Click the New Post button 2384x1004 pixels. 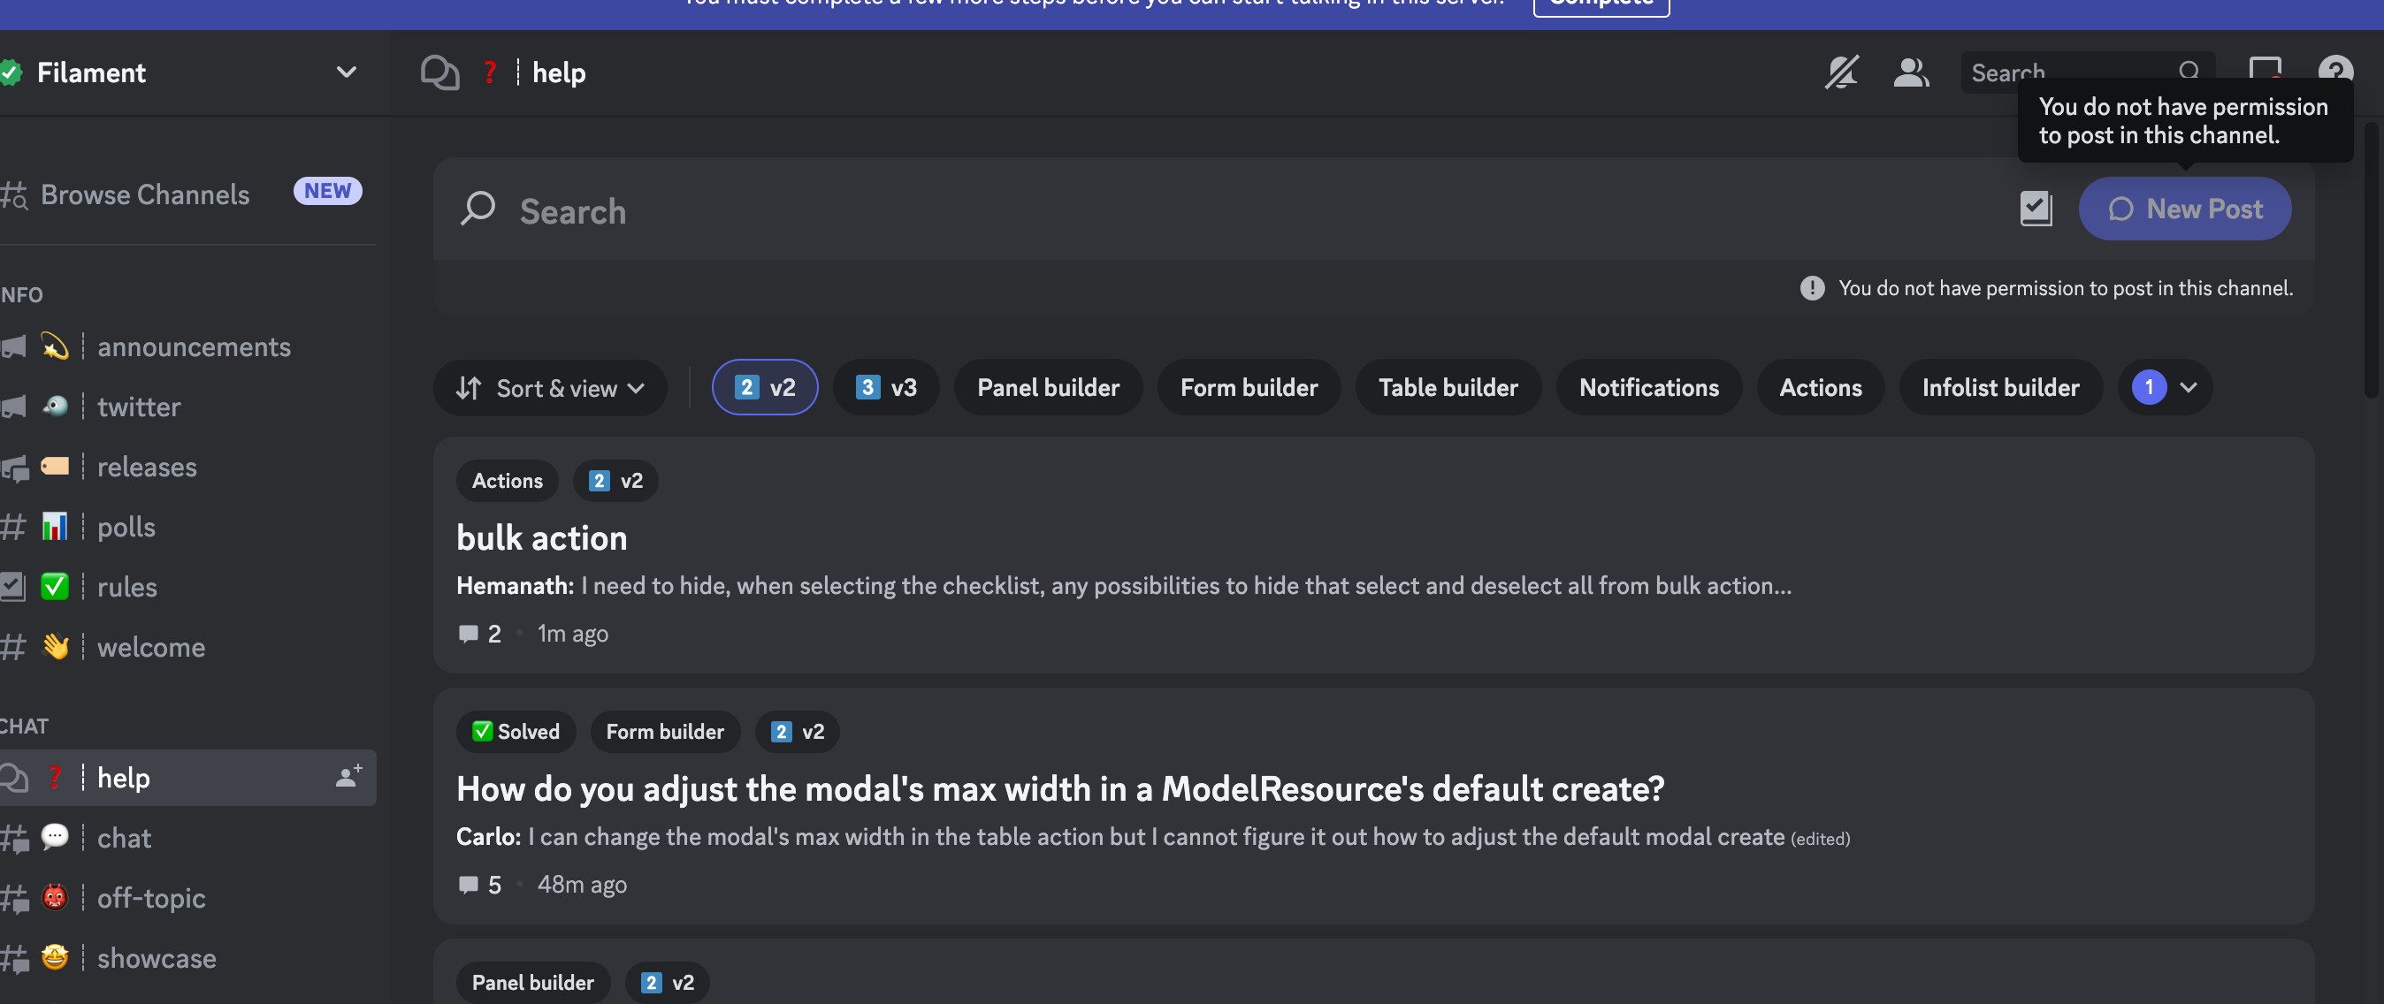tap(2184, 209)
